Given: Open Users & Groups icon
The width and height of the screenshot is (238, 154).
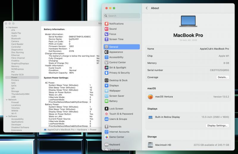Looking at the screenshot, I should pos(107,119).
